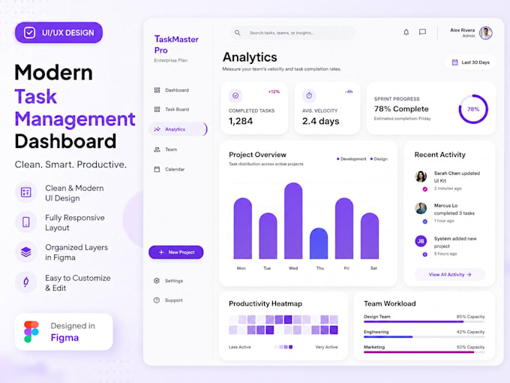Toggle the Design legend item
Screen dimensions: 510x383
pos(379,159)
